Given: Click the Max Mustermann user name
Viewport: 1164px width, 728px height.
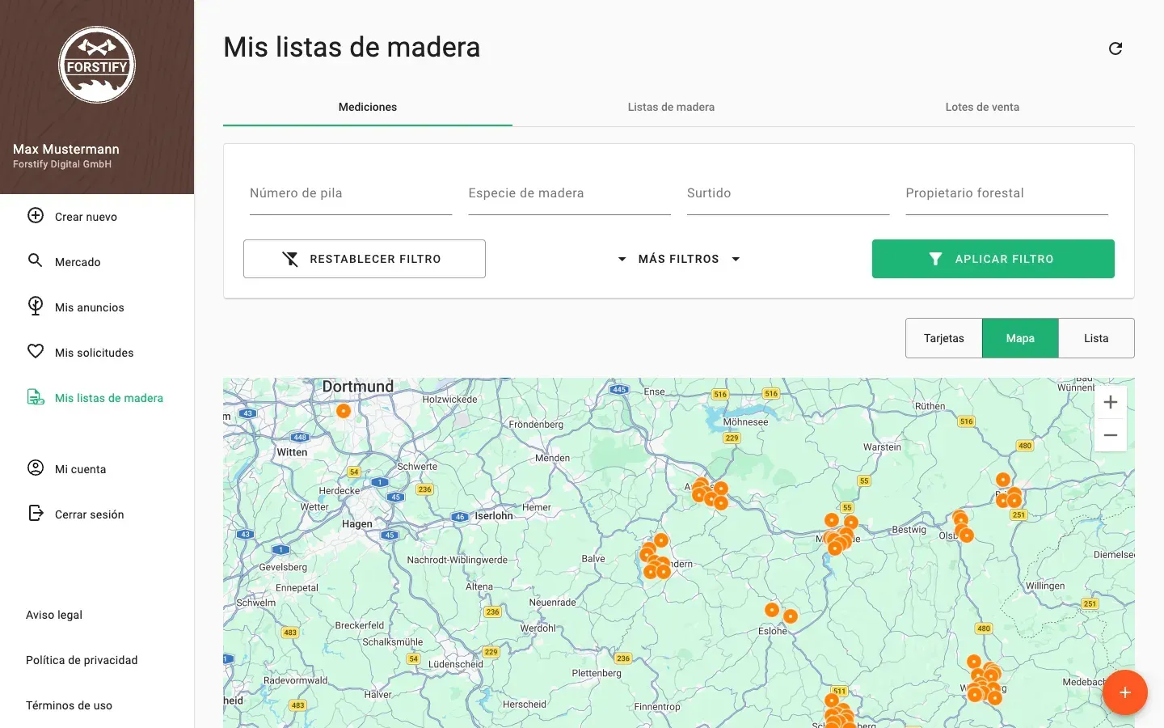Looking at the screenshot, I should point(66,149).
